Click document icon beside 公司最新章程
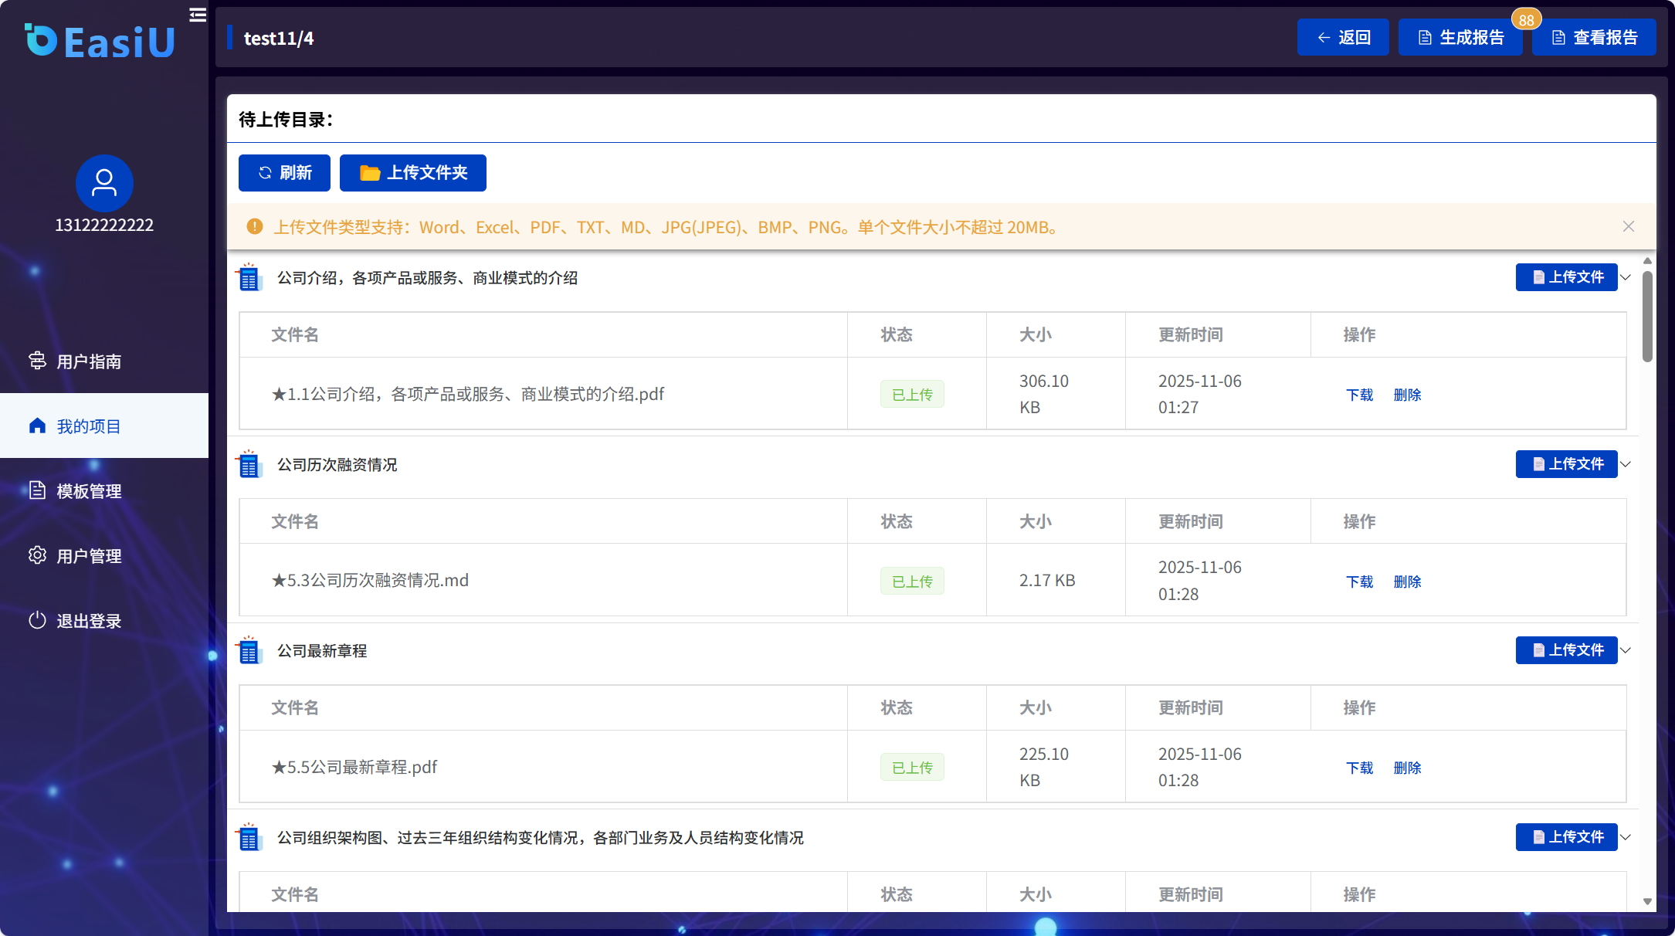Image resolution: width=1675 pixels, height=936 pixels. pos(249,651)
